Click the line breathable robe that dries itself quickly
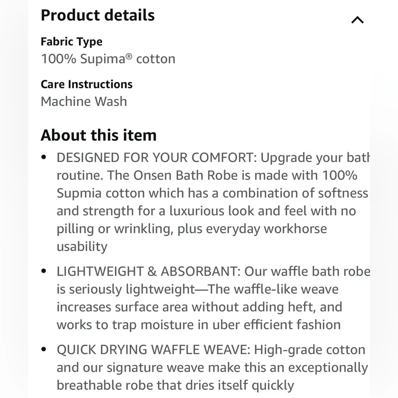Screen dimensions: 398x398 point(175,385)
